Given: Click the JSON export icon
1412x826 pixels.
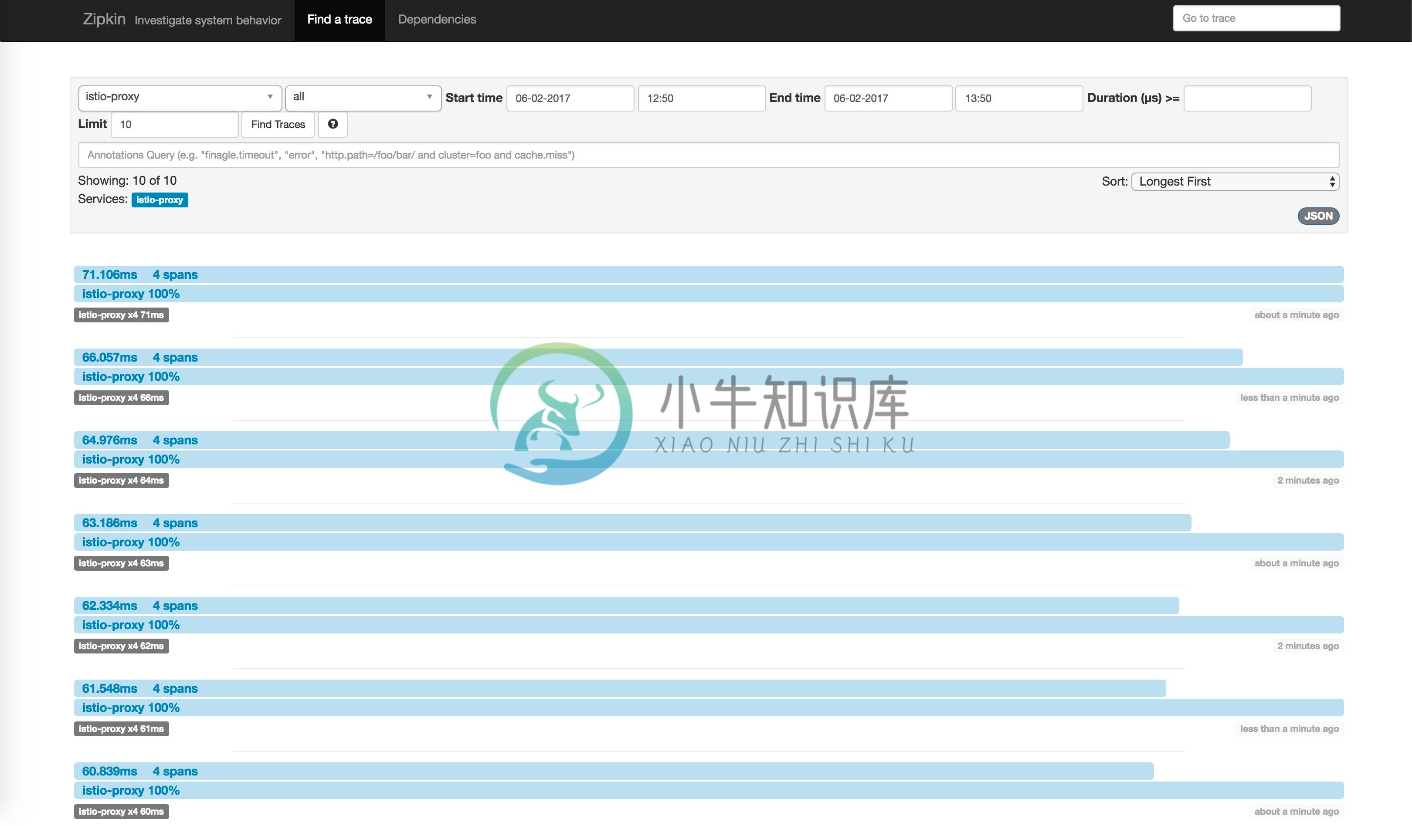Looking at the screenshot, I should click(1320, 214).
